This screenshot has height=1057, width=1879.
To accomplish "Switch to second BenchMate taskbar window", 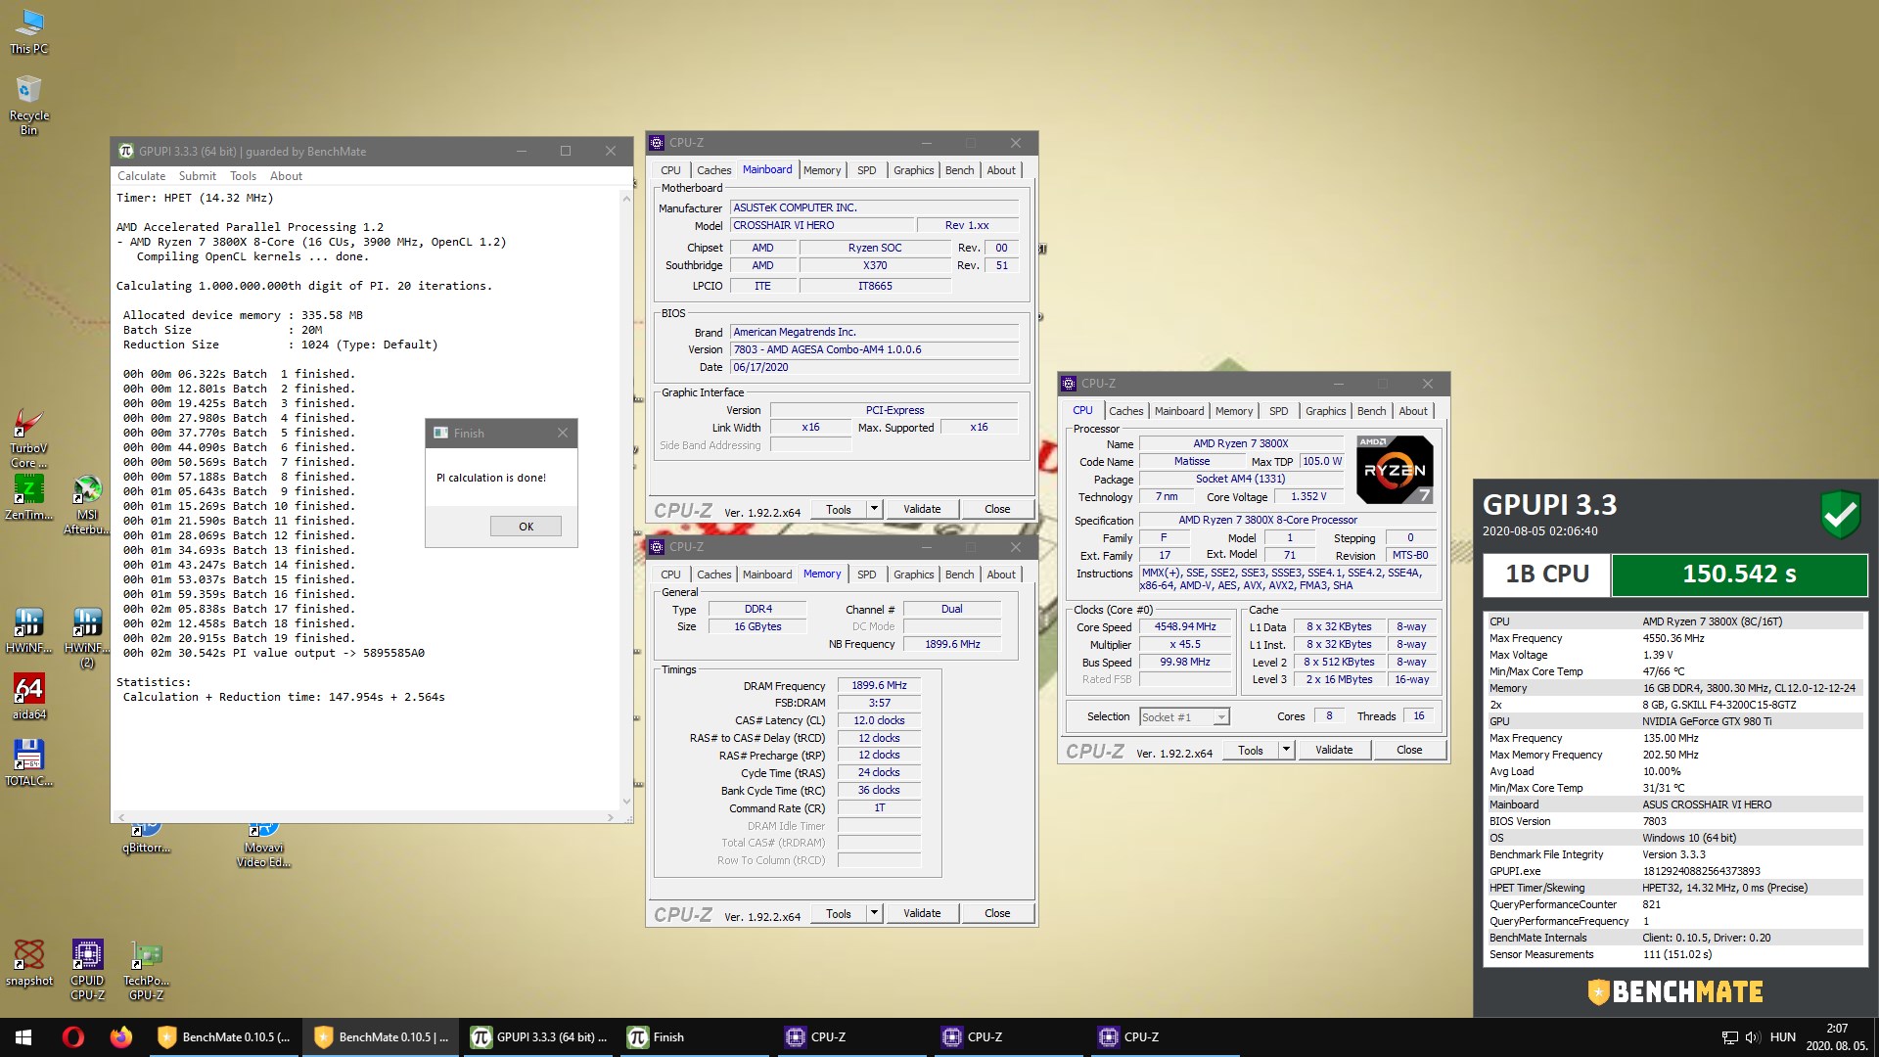I will (x=381, y=1037).
